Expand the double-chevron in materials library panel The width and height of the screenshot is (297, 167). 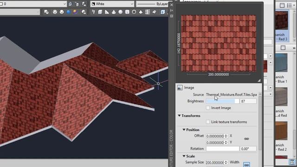(294, 48)
